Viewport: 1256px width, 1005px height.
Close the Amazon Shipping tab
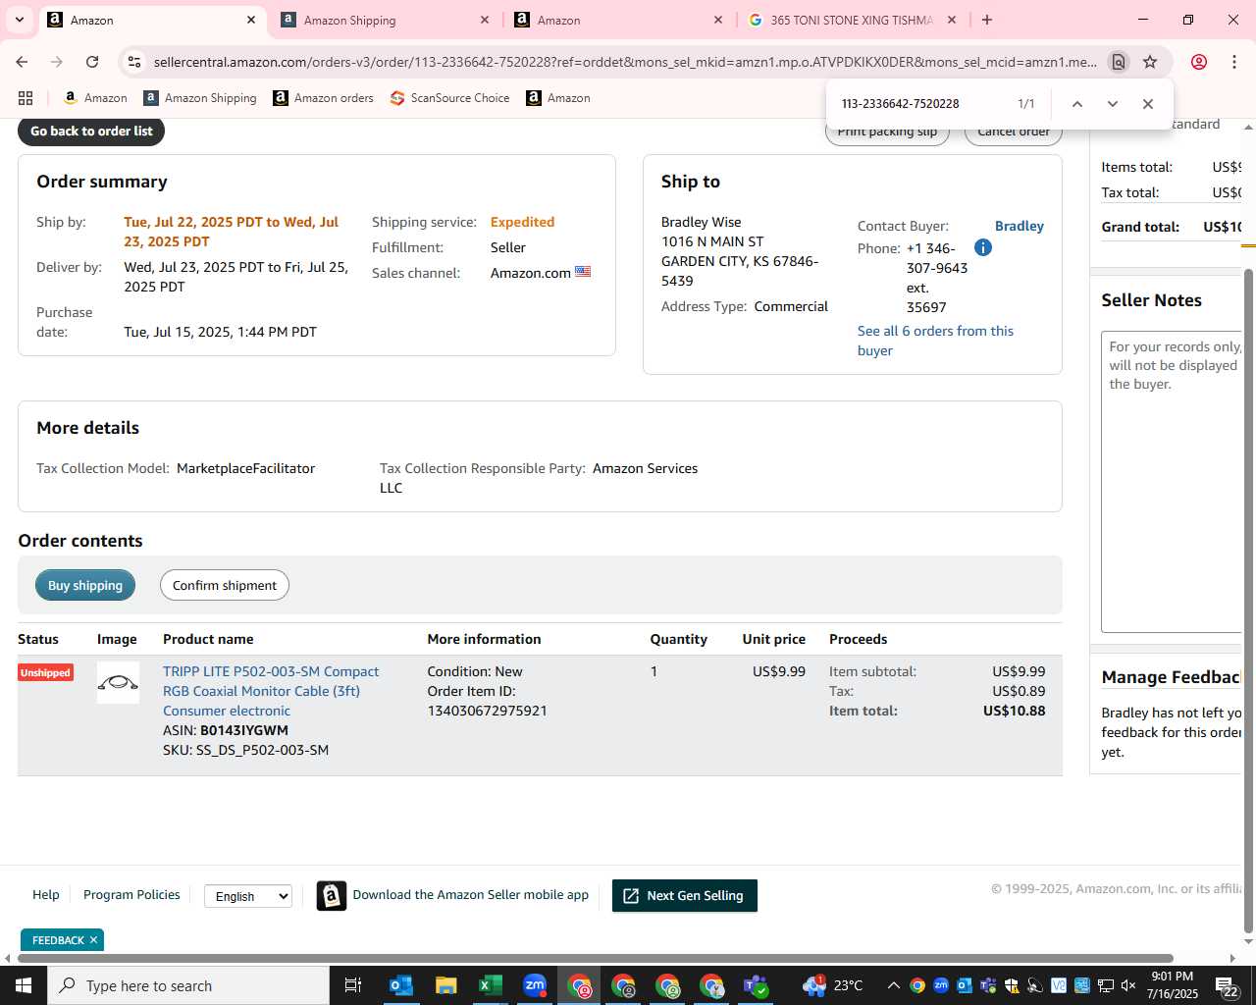tap(485, 20)
